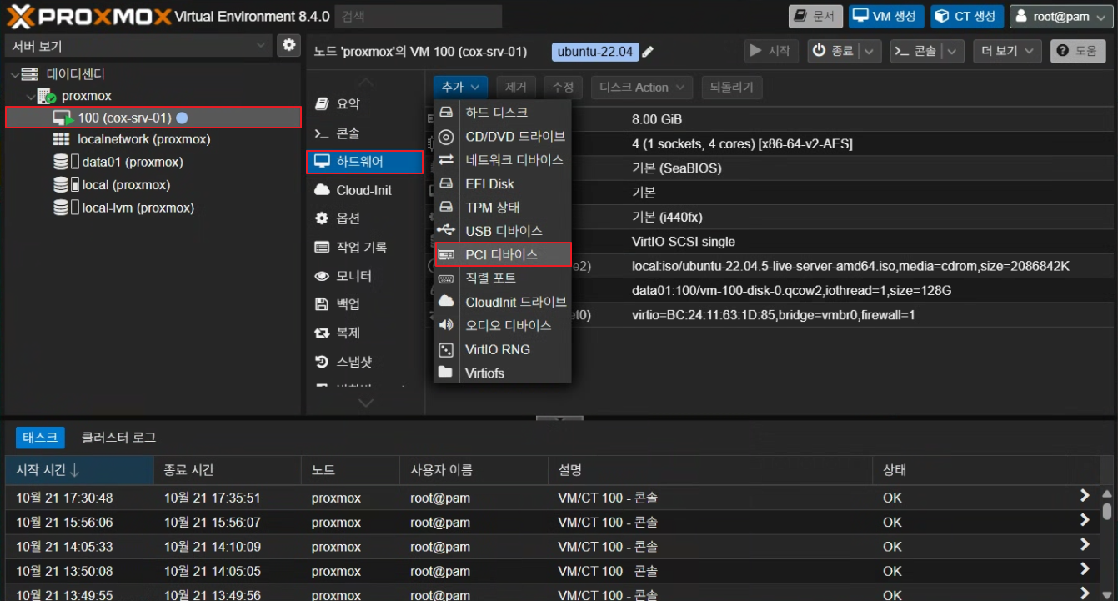Select Hard Disk (하드 디스크) in add menu

point(503,113)
